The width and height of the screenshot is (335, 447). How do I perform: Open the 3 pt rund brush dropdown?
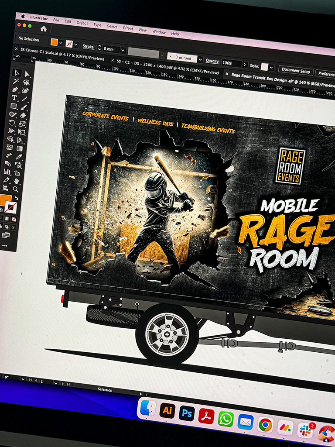pos(200,59)
